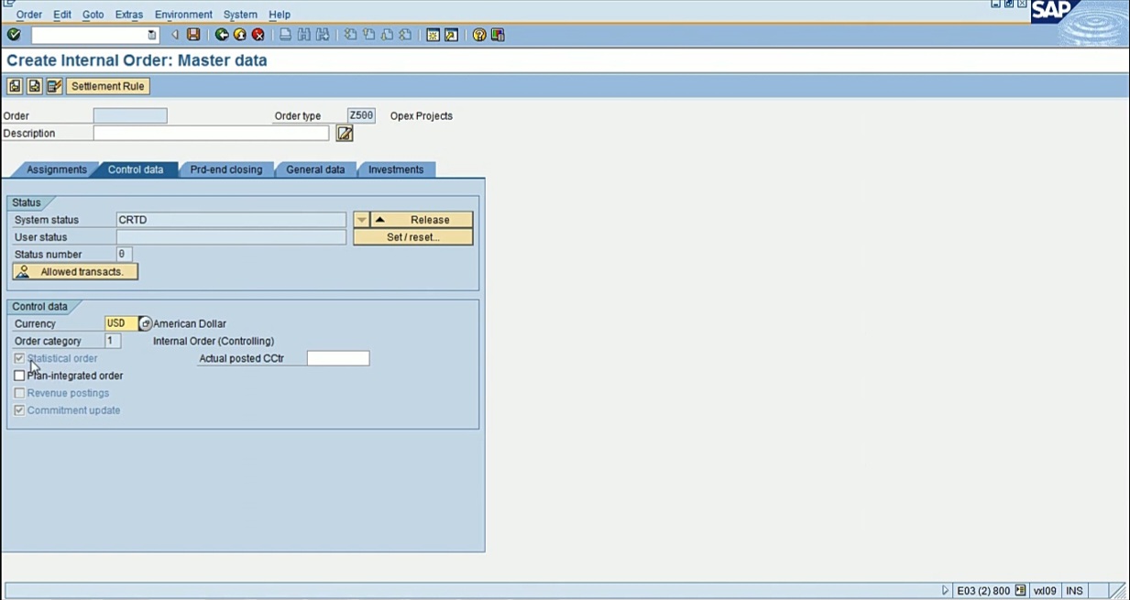Click the Generate Shortcut icon

[452, 35]
